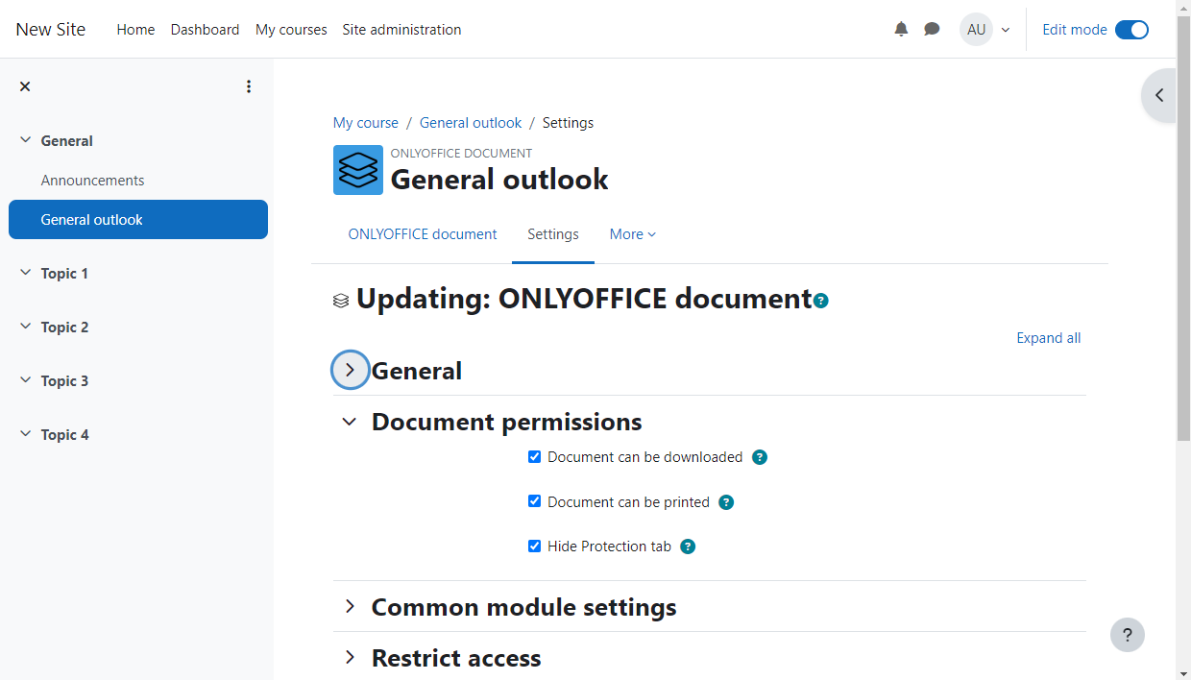Open the More tab dropdown
1191x680 pixels.
click(632, 234)
